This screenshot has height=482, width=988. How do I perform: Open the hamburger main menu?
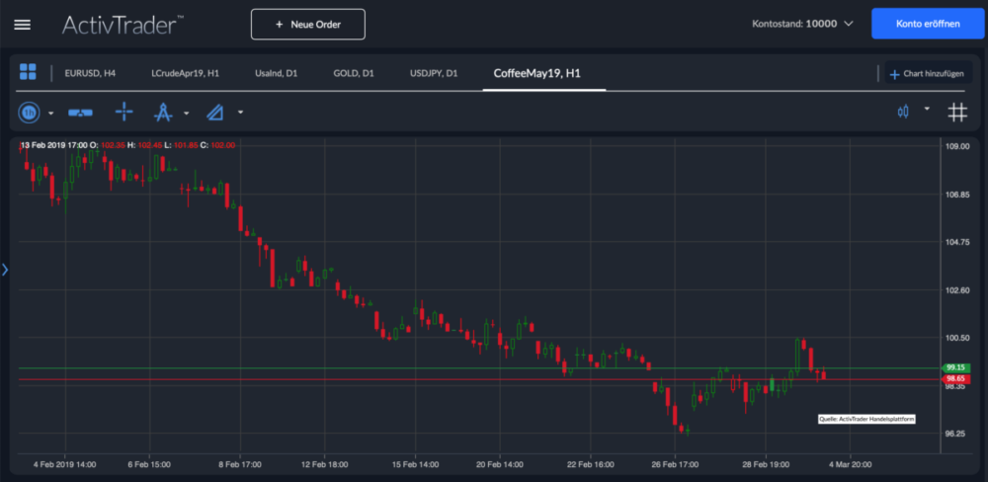[22, 25]
